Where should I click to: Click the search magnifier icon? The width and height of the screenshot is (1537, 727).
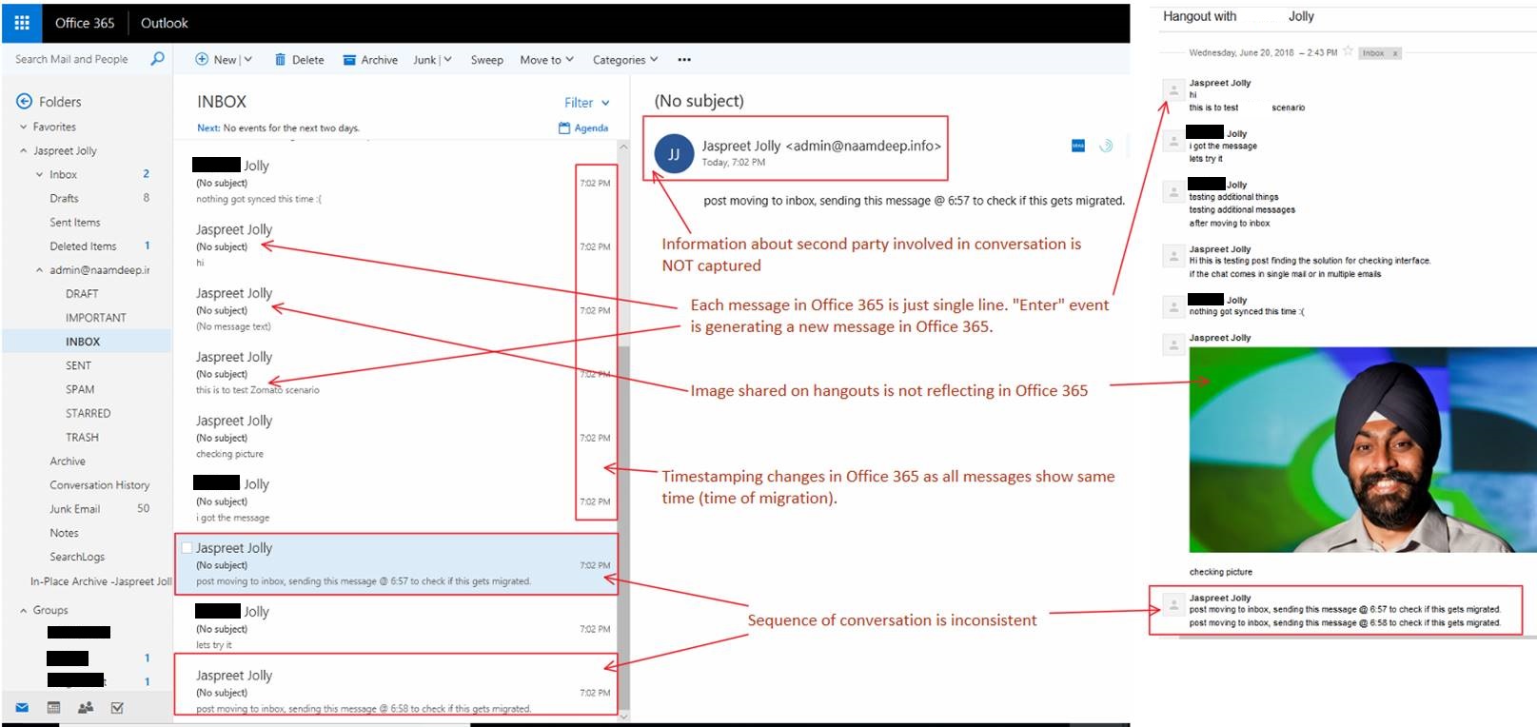(x=157, y=59)
